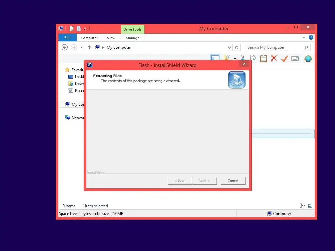Click My Computer in the address bar
The image size is (335, 251).
coord(118,47)
